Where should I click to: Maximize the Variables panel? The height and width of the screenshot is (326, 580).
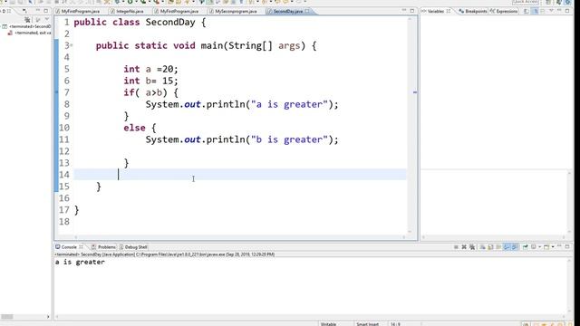point(567,11)
